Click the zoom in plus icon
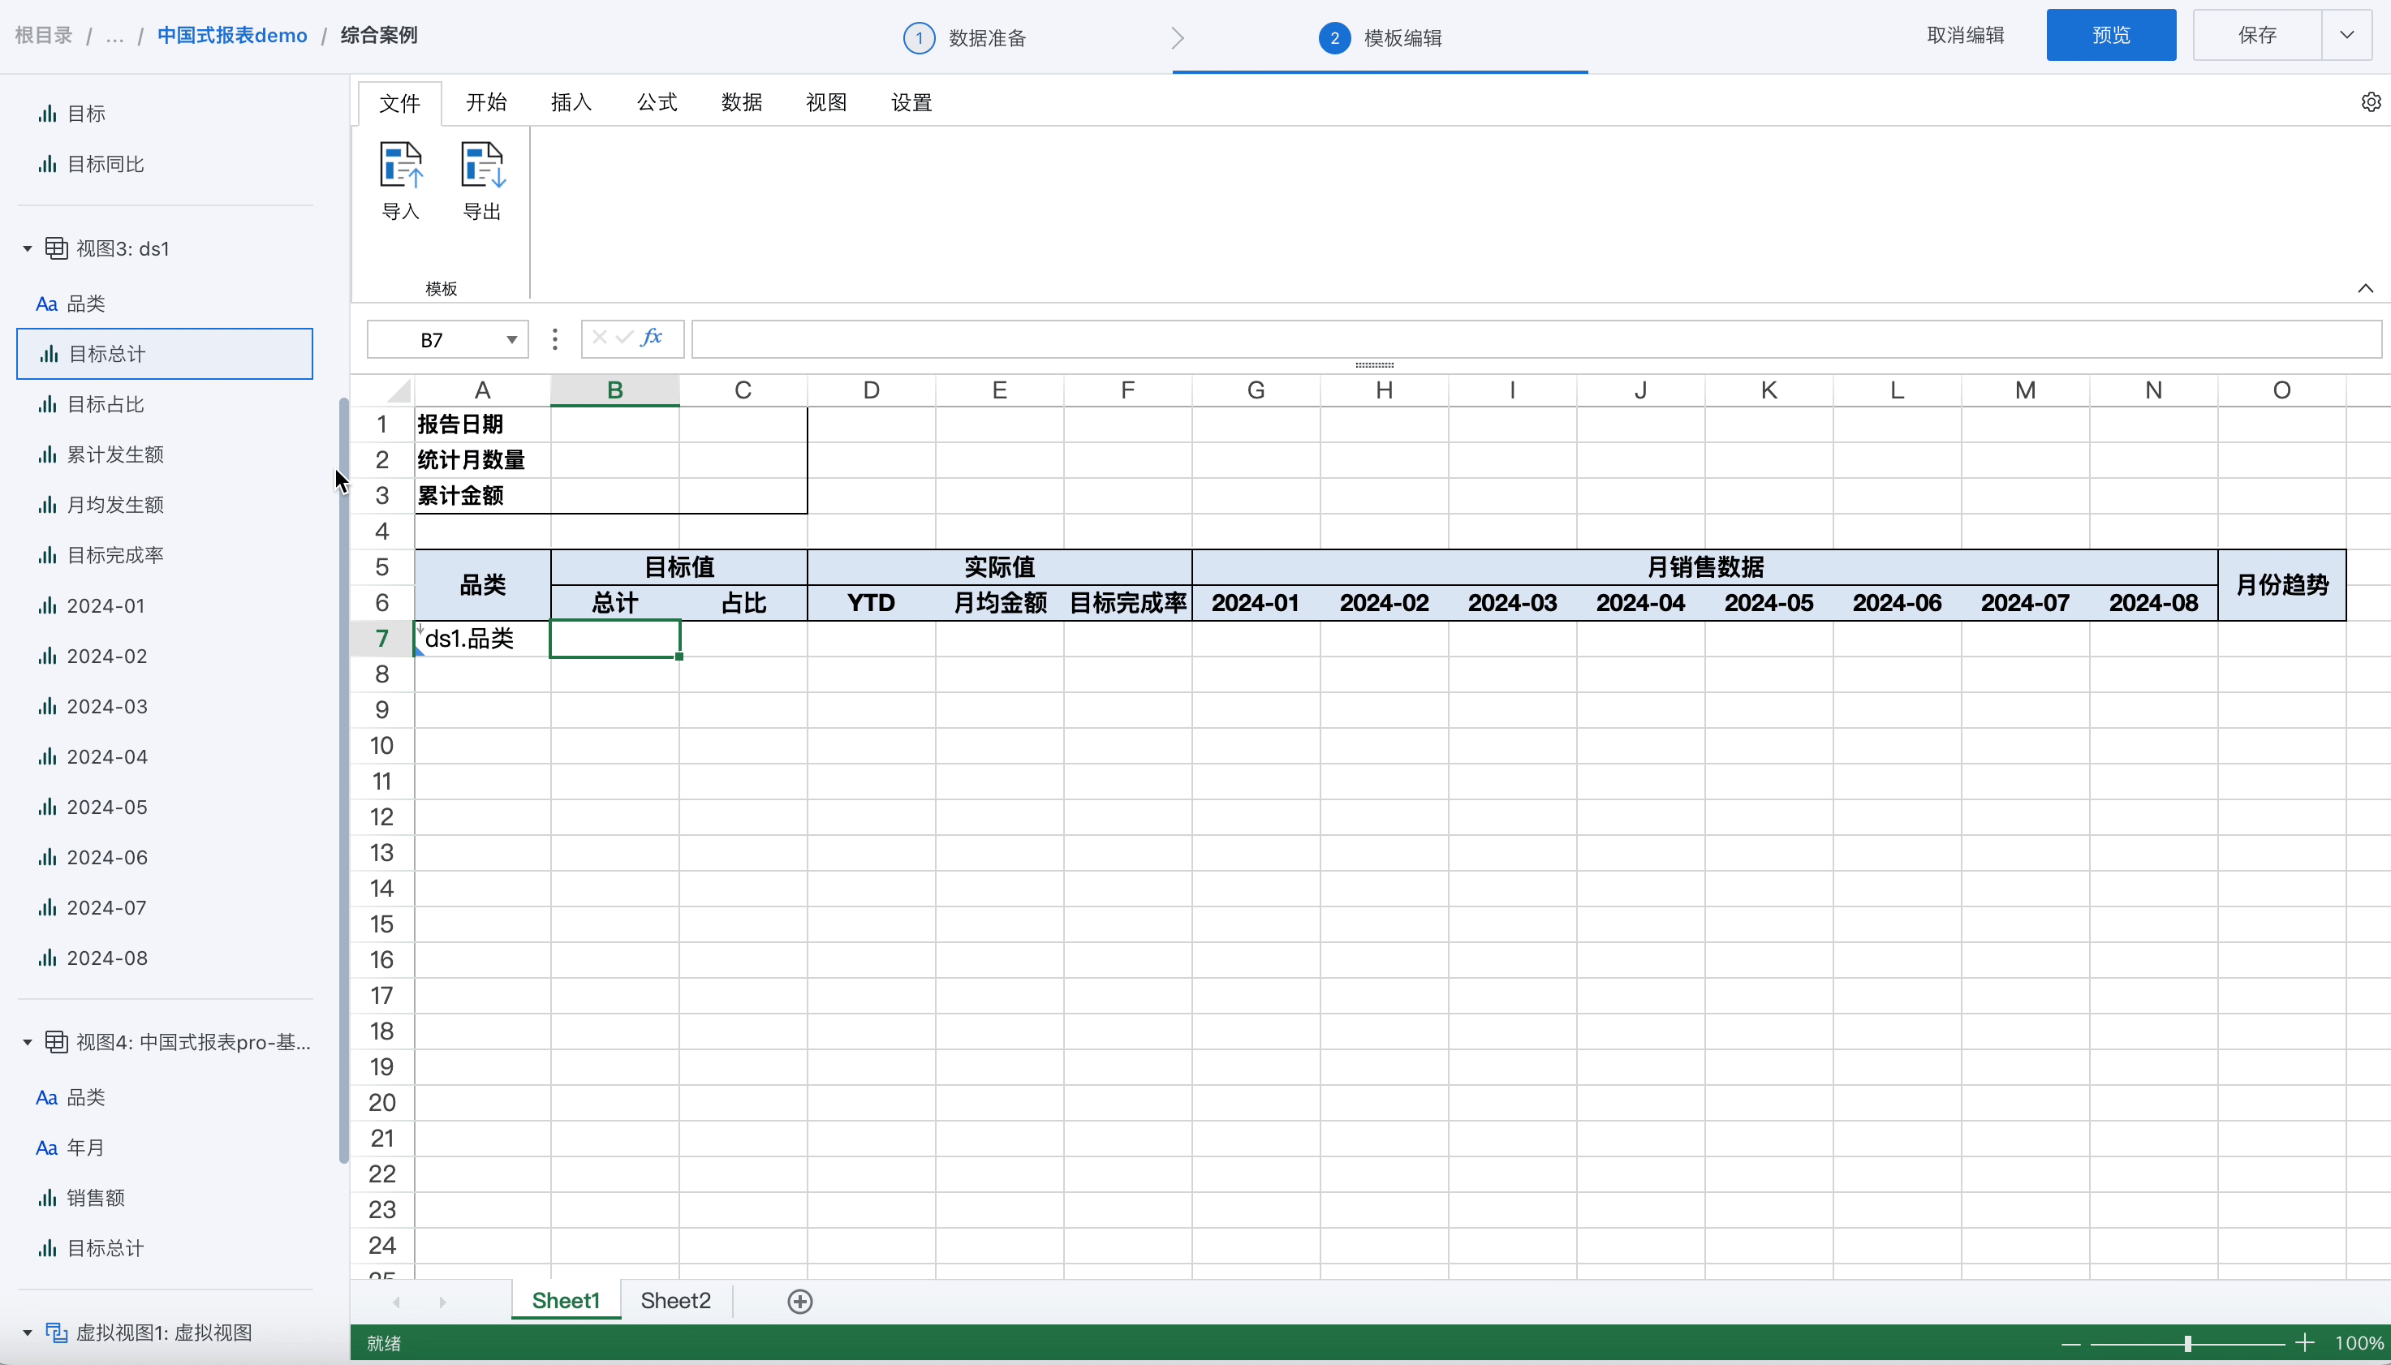 point(2305,1343)
